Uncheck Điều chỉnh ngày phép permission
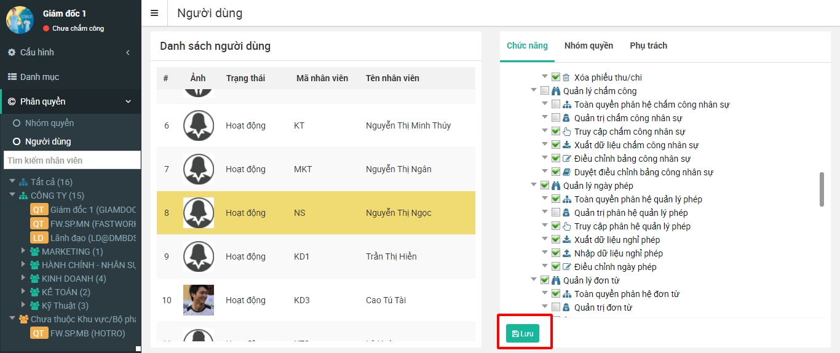The image size is (840, 353). coord(556,267)
